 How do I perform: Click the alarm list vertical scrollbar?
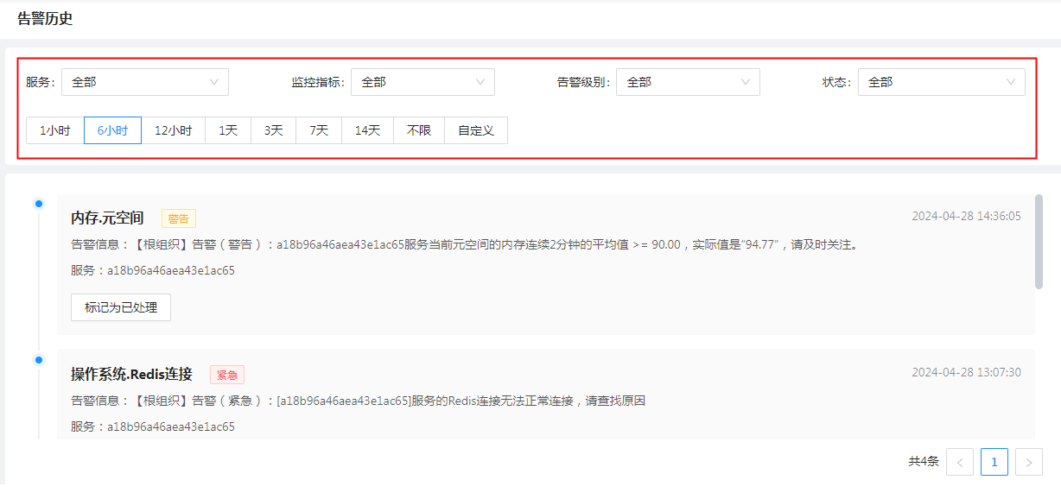click(x=1039, y=242)
